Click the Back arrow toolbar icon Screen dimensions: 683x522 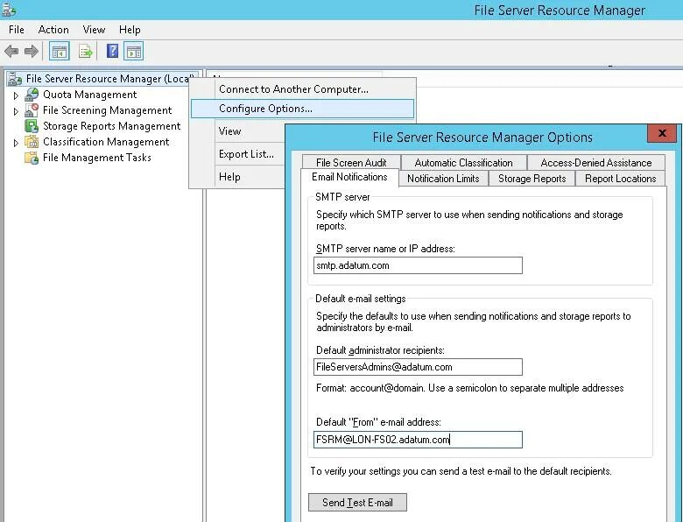[11, 52]
